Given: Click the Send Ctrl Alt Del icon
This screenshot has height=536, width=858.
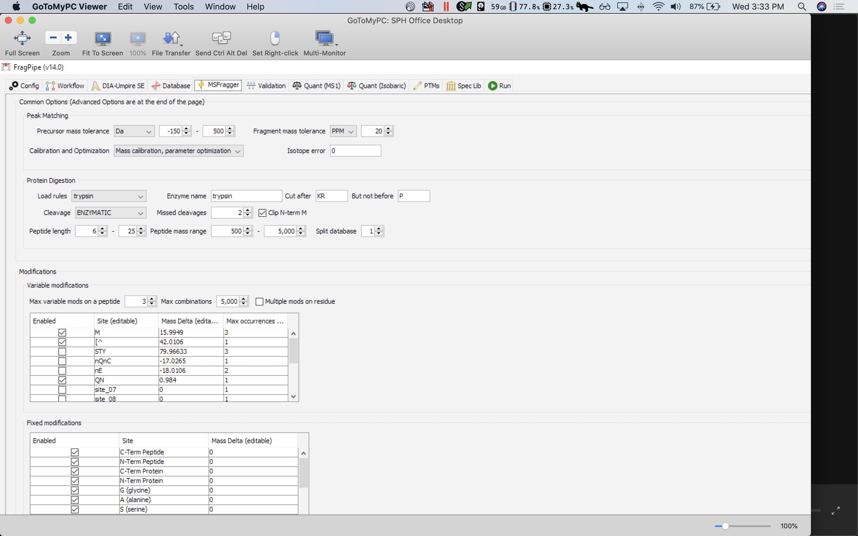Looking at the screenshot, I should pos(221,38).
